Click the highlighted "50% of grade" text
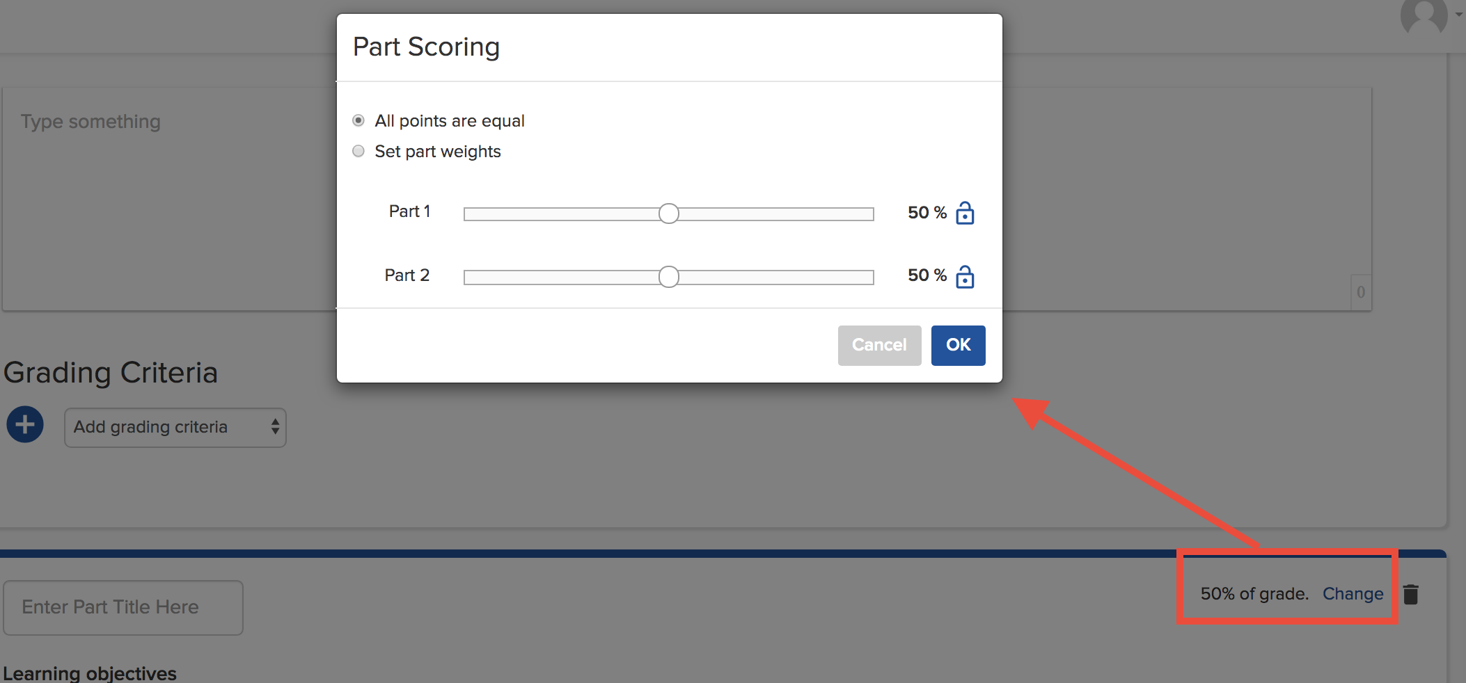The width and height of the screenshot is (1466, 683). point(1254,594)
